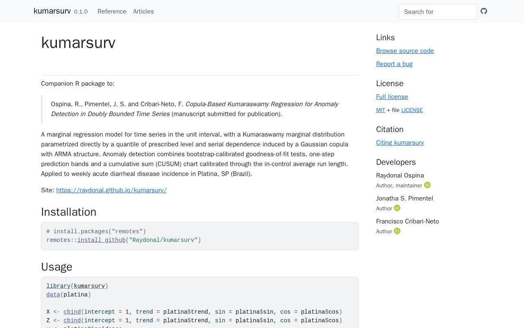
Task: Open the MIT license link
Action: tap(381, 110)
